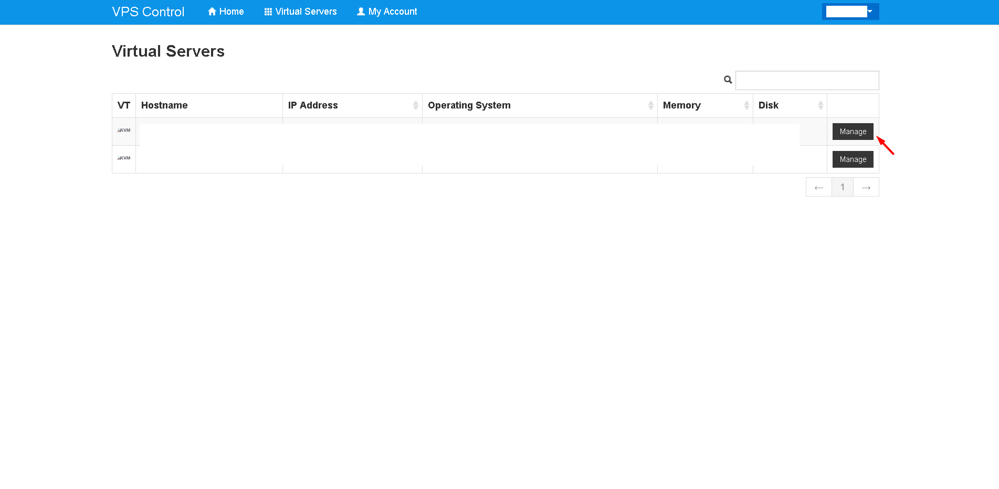Sort using the Disk column arrows

click(x=820, y=105)
